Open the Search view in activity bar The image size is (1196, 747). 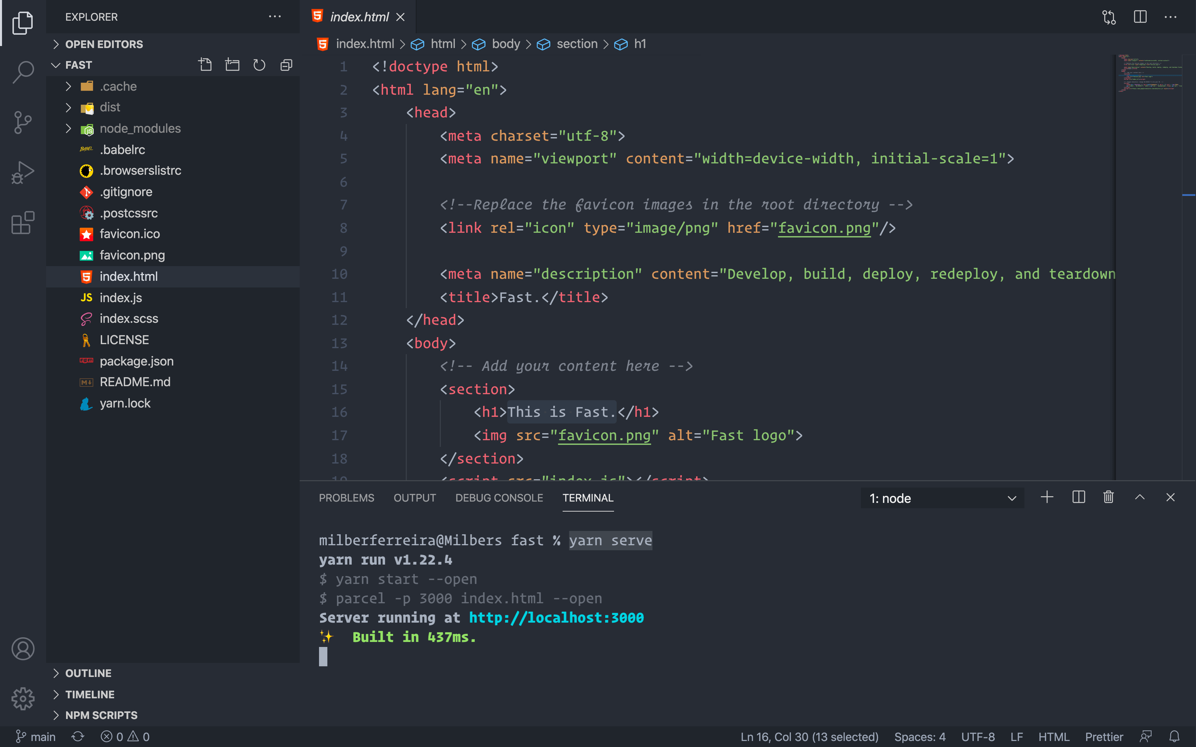[x=23, y=72]
